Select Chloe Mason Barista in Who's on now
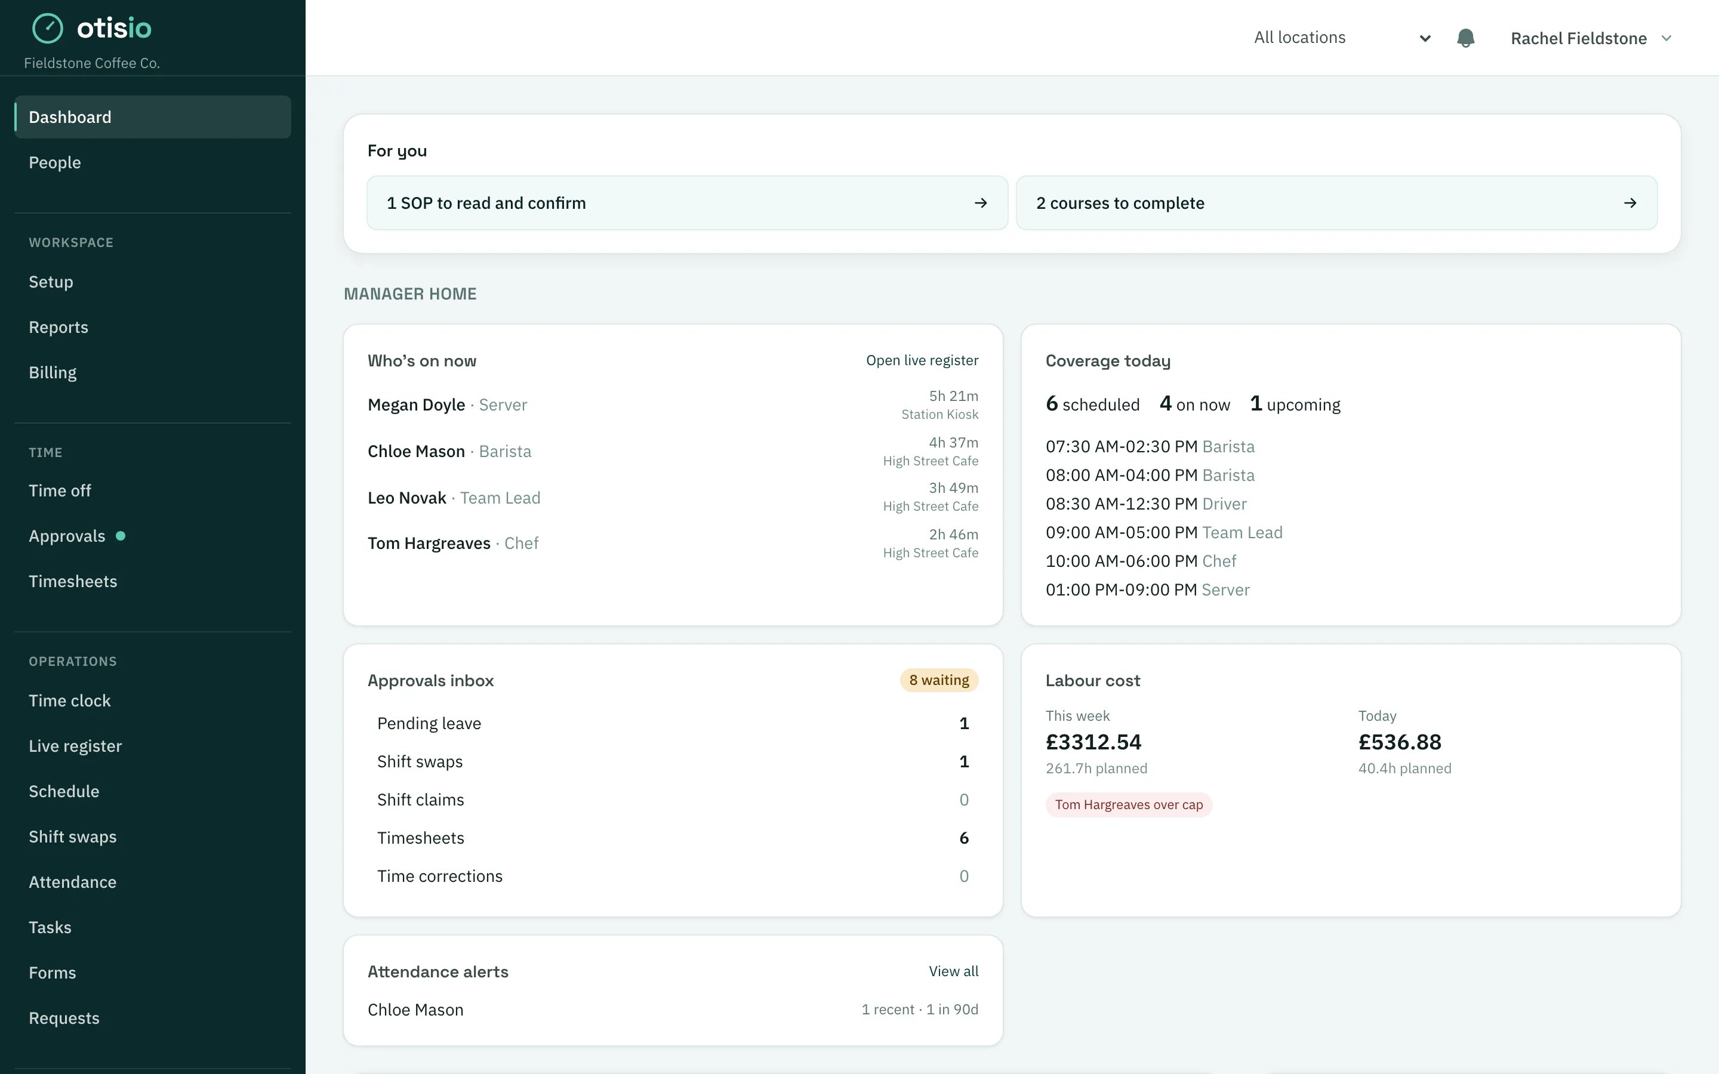Screen dimensions: 1719x1074 click(673, 452)
